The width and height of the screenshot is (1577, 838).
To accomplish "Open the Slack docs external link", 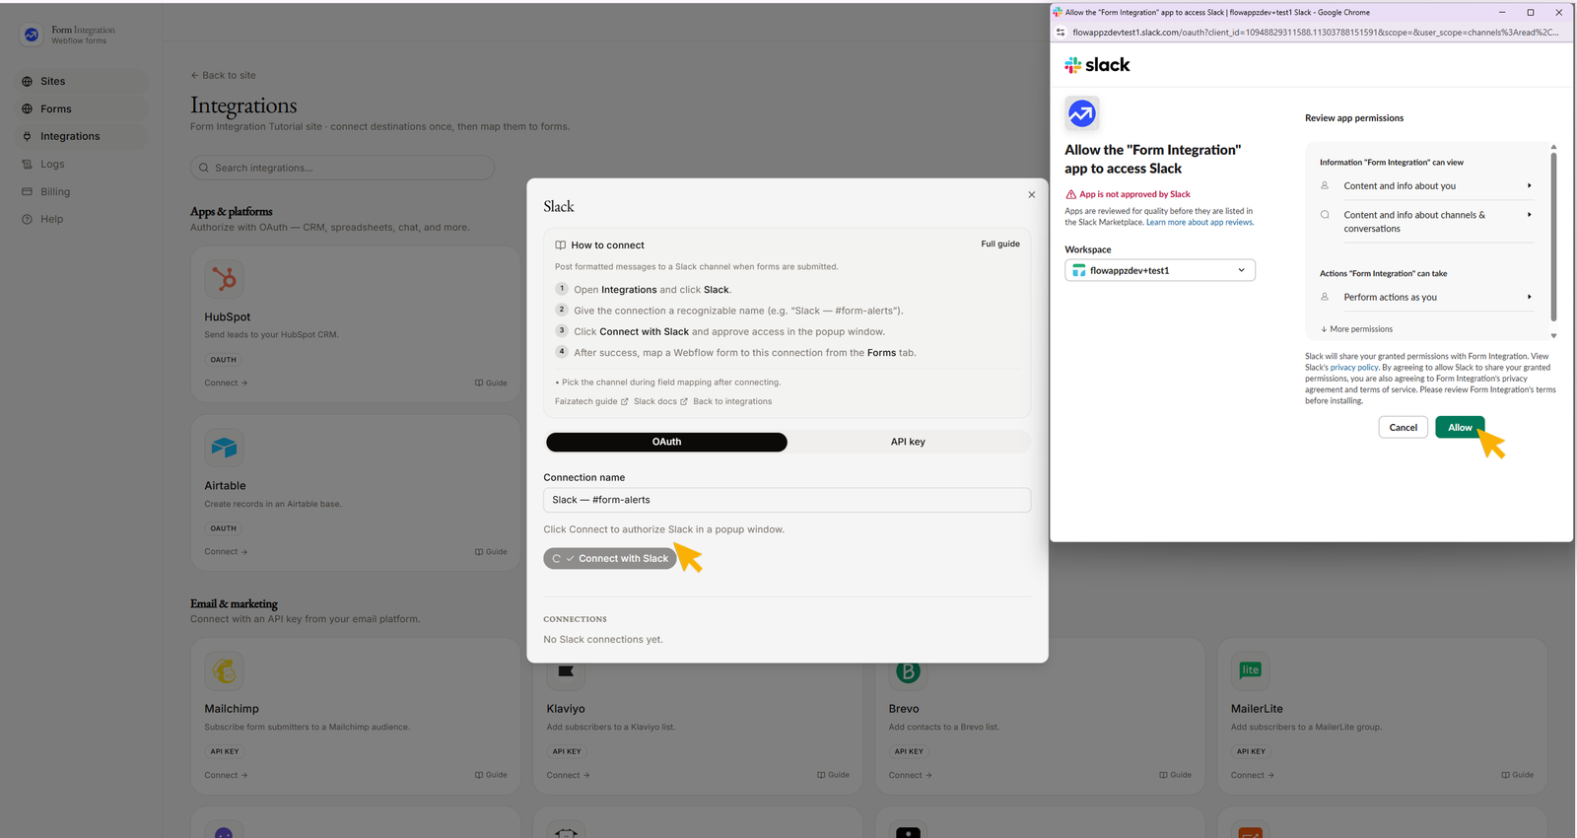I will coord(660,401).
